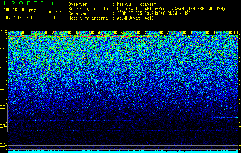
Task: Click the 0309 time marker
Action: coord(210,33)
